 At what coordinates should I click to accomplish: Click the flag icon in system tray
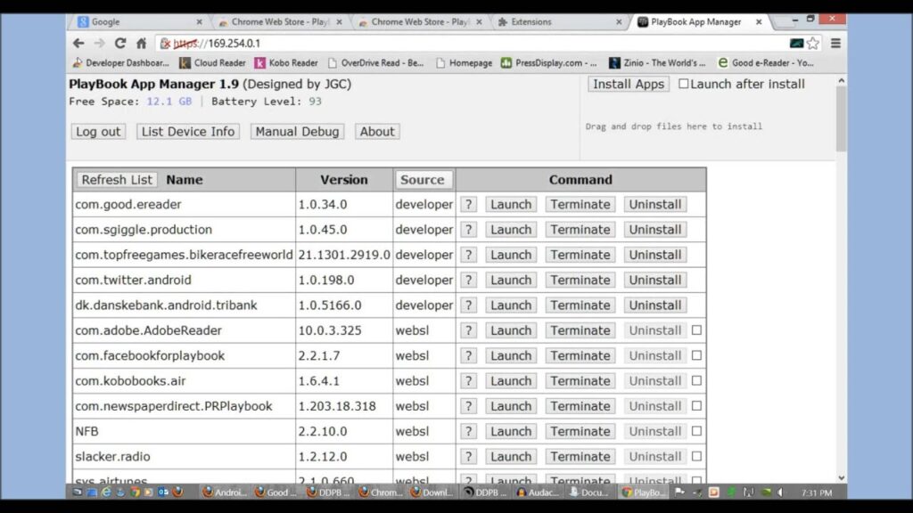click(x=679, y=492)
